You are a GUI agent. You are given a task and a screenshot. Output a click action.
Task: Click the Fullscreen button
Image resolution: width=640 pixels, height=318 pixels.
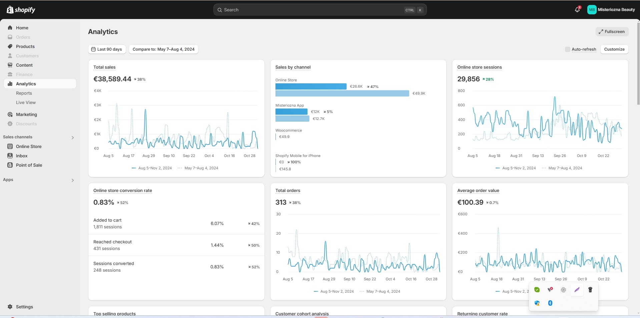(x=612, y=32)
